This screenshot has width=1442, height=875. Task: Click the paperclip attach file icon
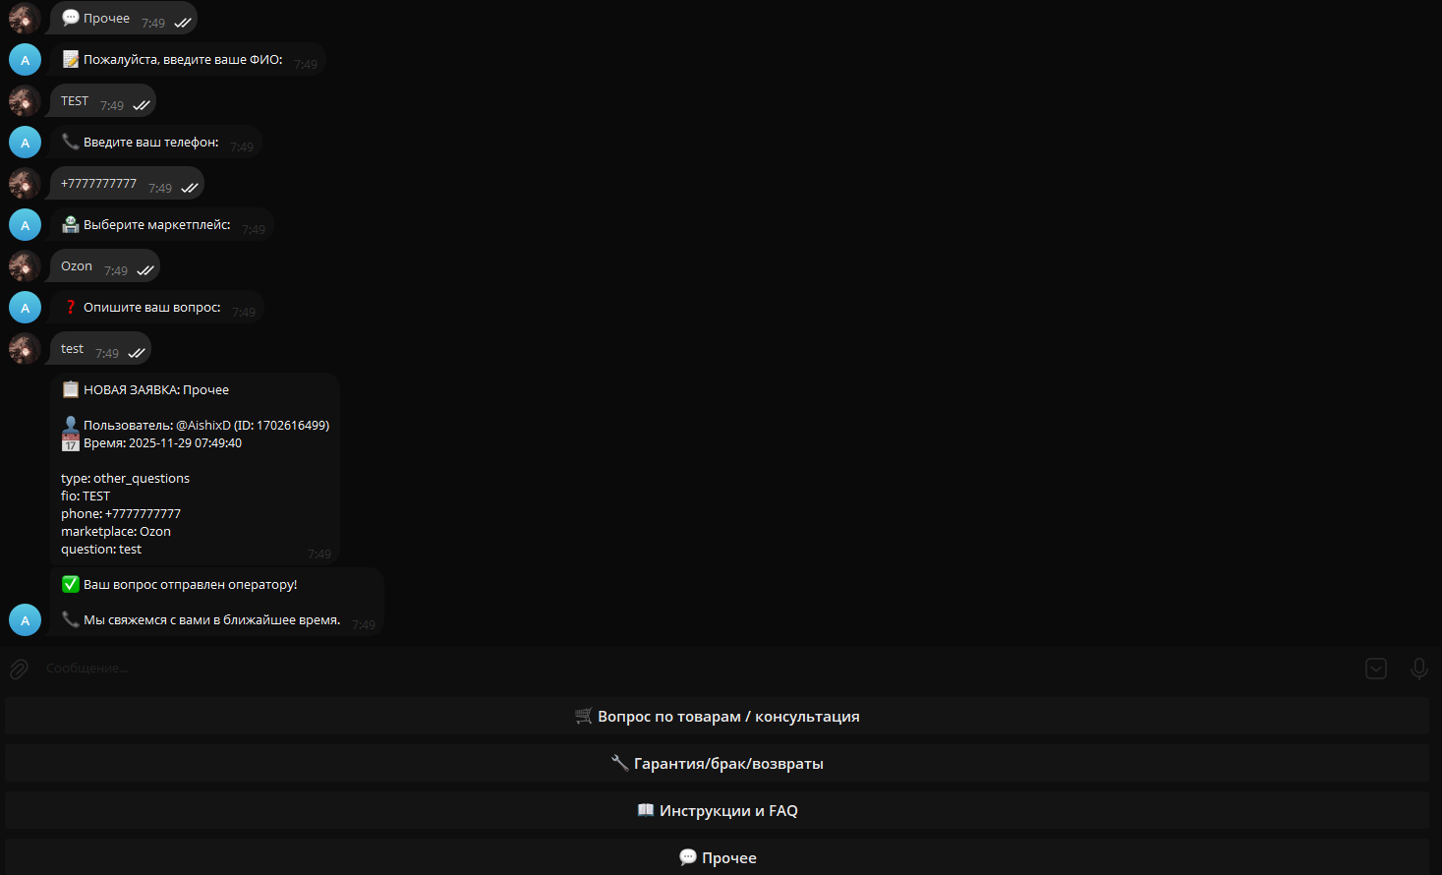click(19, 669)
